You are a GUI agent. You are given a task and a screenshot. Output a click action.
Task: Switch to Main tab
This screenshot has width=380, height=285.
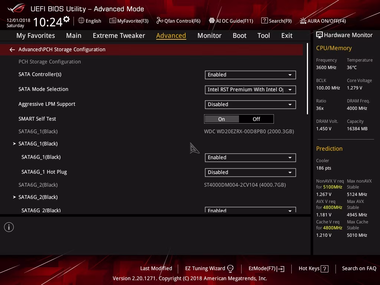[x=74, y=36]
